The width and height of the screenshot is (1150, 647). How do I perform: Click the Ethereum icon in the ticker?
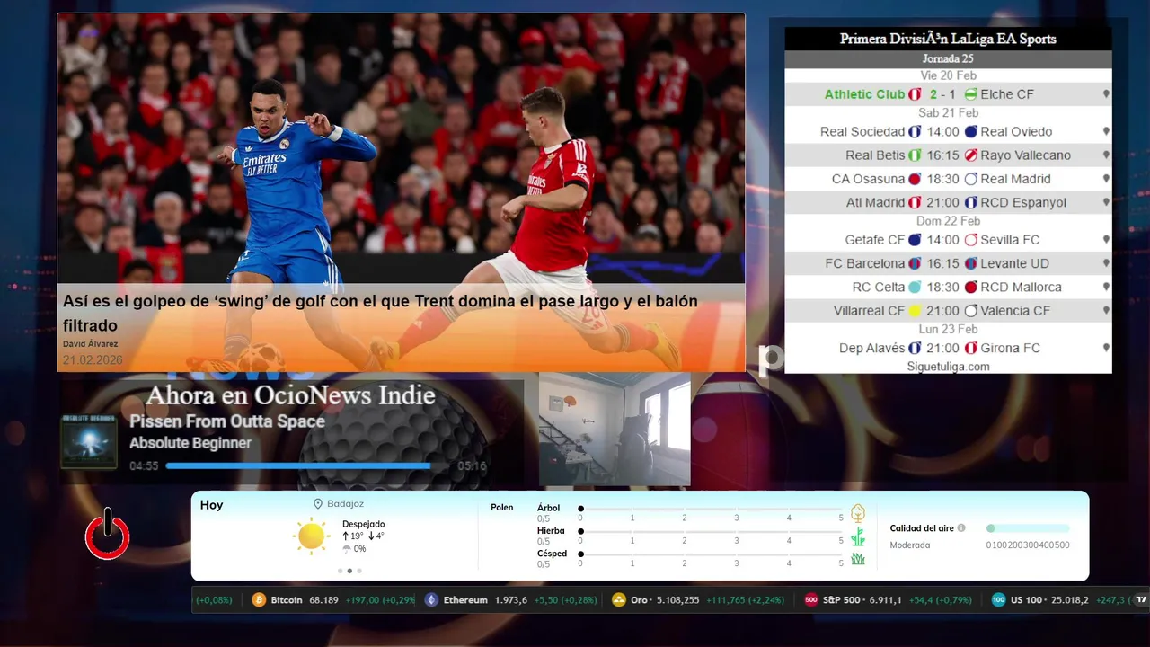[x=431, y=599]
